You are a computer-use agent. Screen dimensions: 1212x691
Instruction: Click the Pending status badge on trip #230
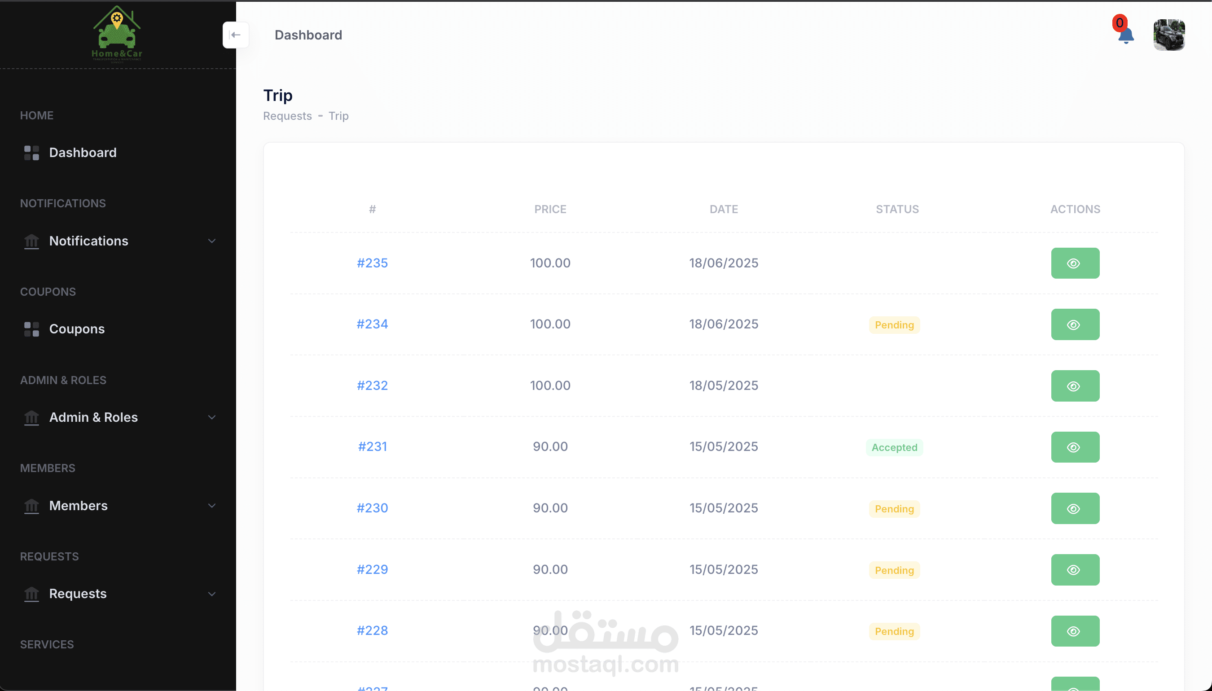point(894,508)
